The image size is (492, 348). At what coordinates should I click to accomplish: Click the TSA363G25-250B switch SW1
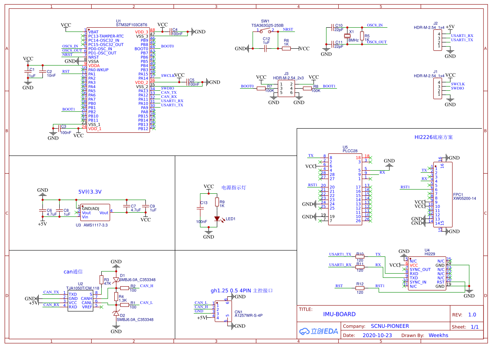265,30
